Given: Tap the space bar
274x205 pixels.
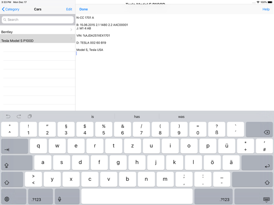Looking at the screenshot, I should click(137, 196).
